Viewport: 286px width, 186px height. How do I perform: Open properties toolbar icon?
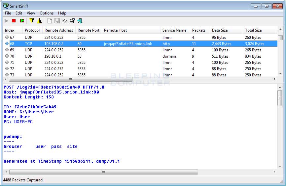tap(72, 21)
